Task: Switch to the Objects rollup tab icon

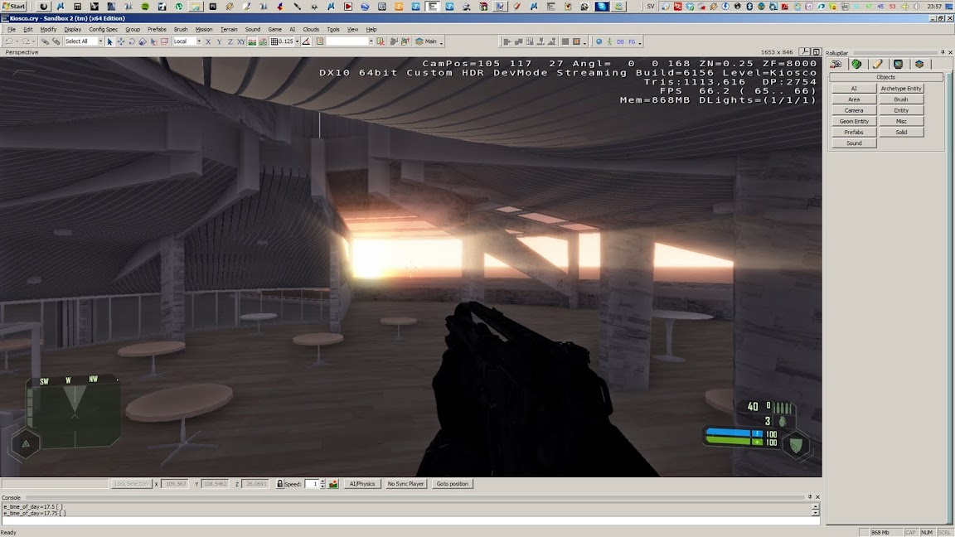Action: click(836, 64)
